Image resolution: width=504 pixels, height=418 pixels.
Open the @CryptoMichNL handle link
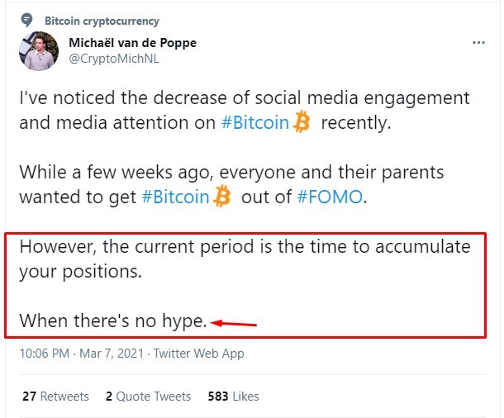pos(114,59)
